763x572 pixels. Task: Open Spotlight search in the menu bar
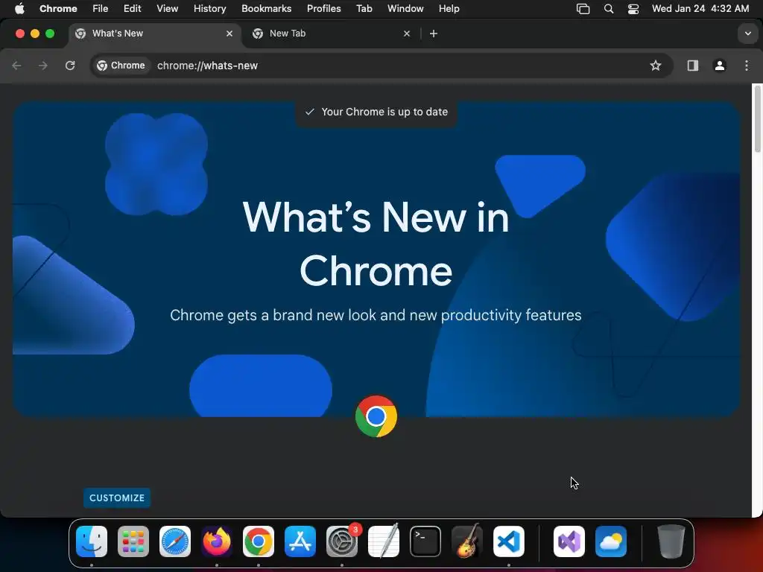point(608,9)
